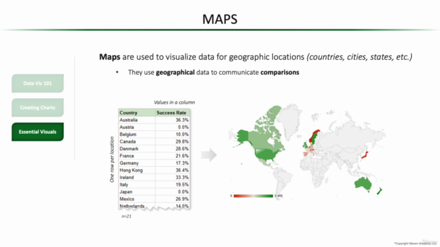Open the Creating Charts section
Viewport: 440px width, 247px height.
38,108
